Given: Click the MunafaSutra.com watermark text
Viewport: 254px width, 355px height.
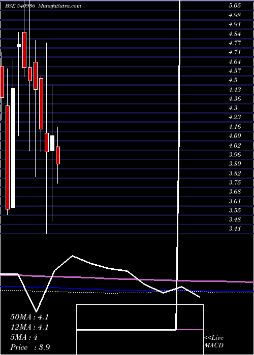Looking at the screenshot, I should click(59, 6).
